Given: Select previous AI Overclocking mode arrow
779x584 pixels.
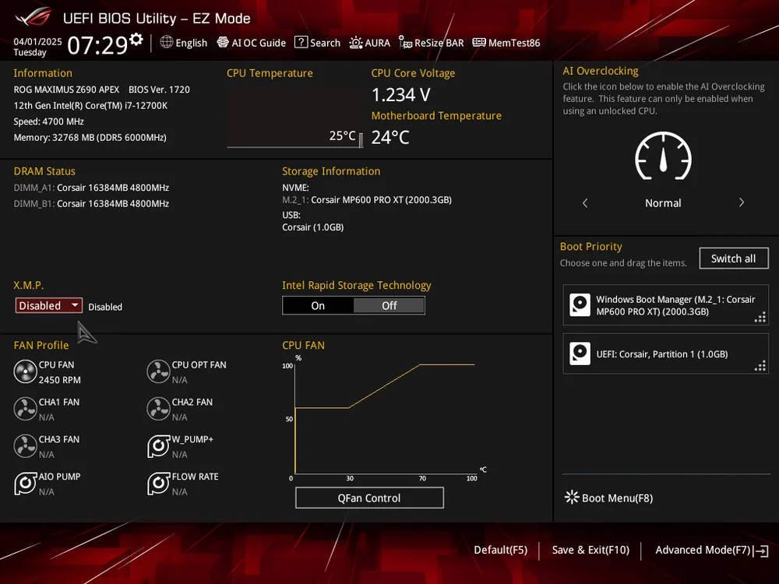Looking at the screenshot, I should [x=585, y=202].
